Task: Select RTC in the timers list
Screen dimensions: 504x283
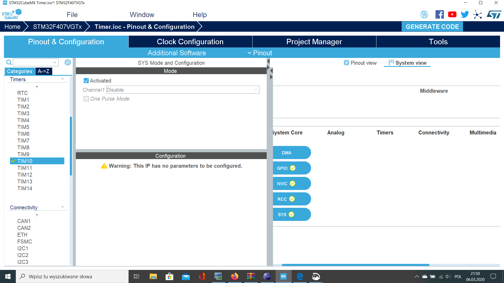Action: [x=22, y=93]
